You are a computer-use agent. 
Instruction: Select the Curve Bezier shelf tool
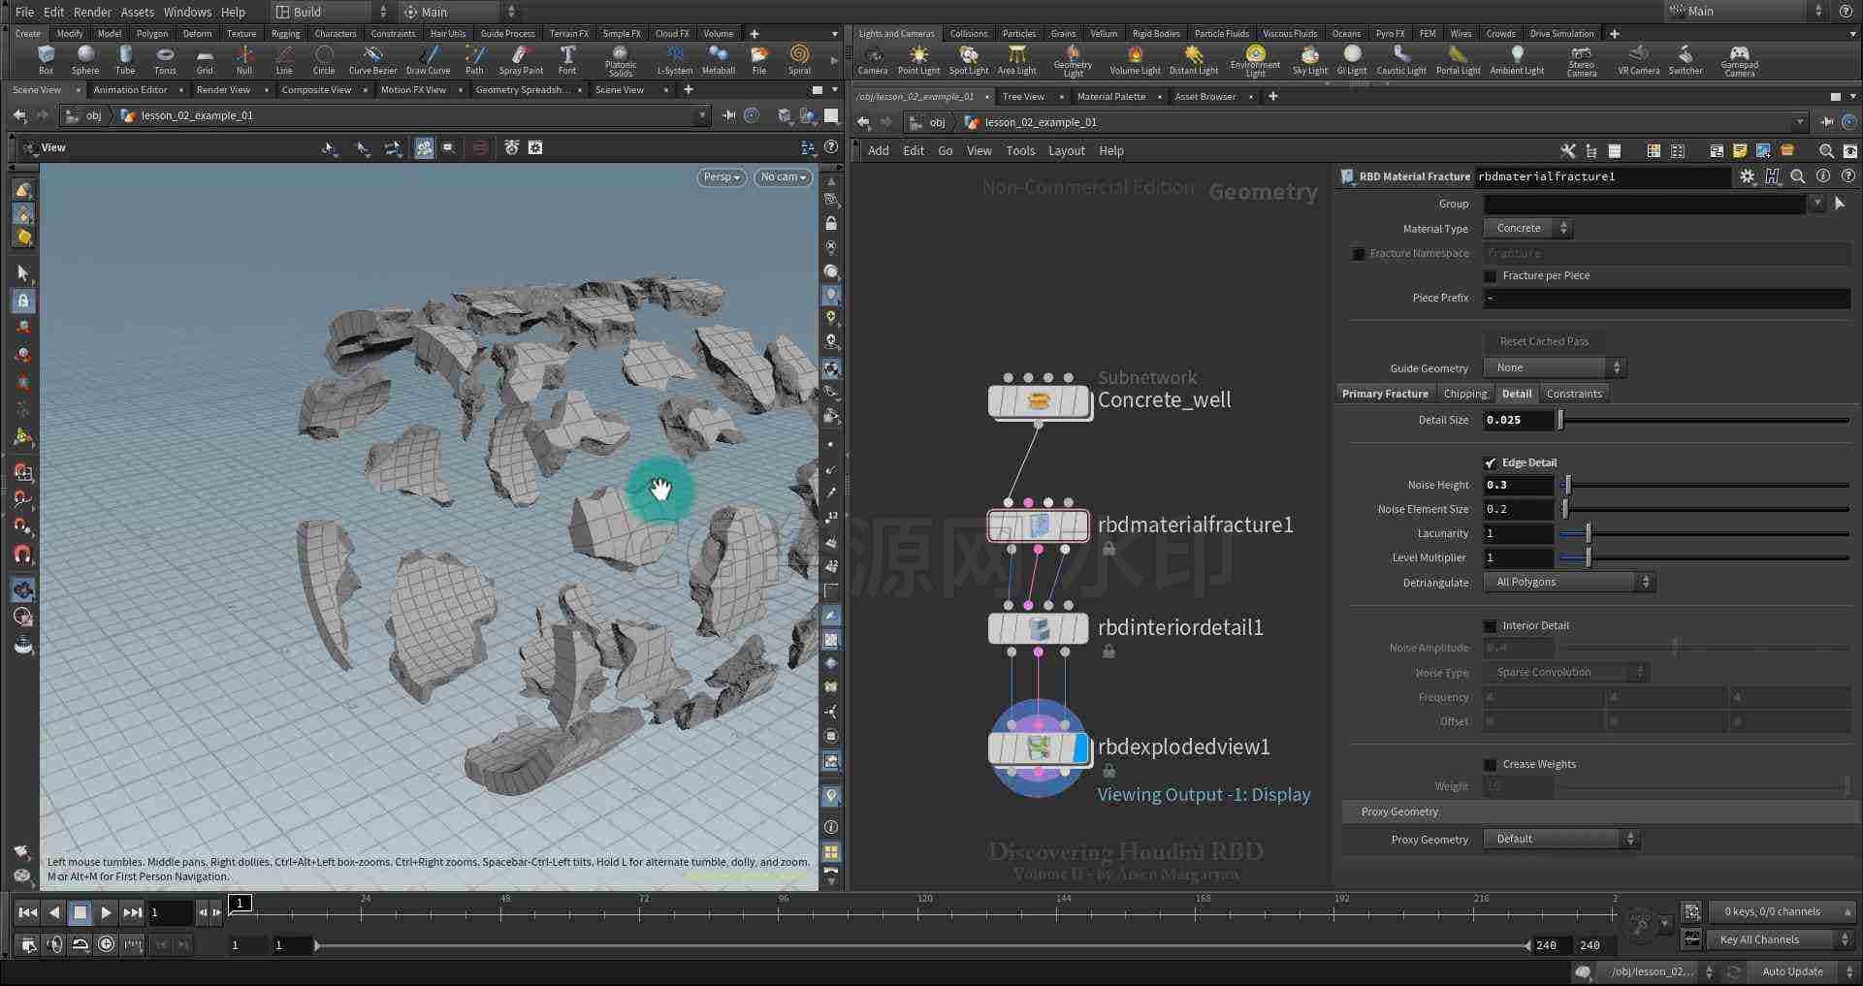(372, 59)
